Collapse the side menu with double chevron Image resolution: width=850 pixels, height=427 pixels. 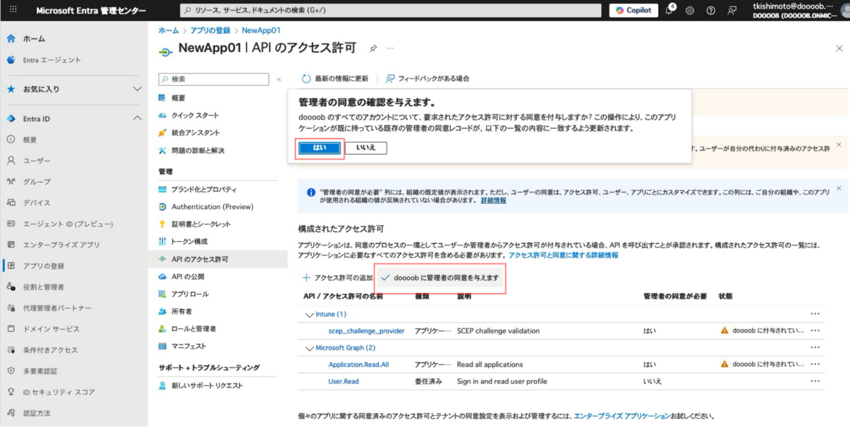tap(279, 80)
